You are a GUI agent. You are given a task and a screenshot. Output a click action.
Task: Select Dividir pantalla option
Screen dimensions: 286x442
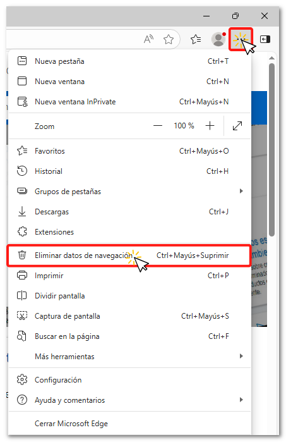point(129,296)
